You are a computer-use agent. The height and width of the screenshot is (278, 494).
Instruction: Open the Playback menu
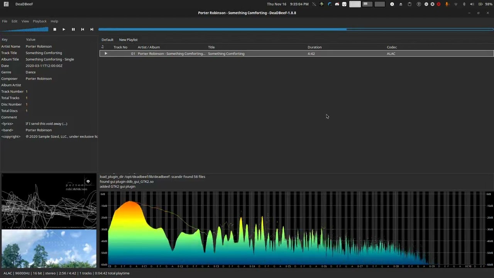click(40, 21)
